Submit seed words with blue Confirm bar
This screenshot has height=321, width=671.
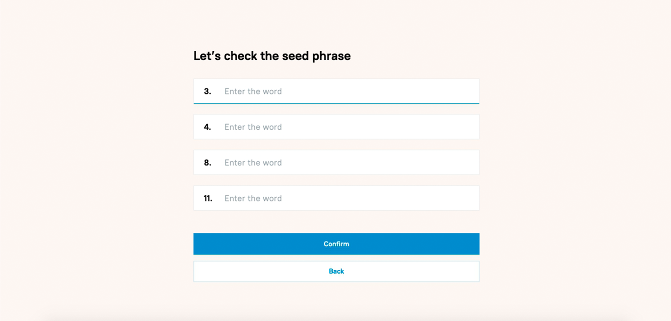click(336, 244)
